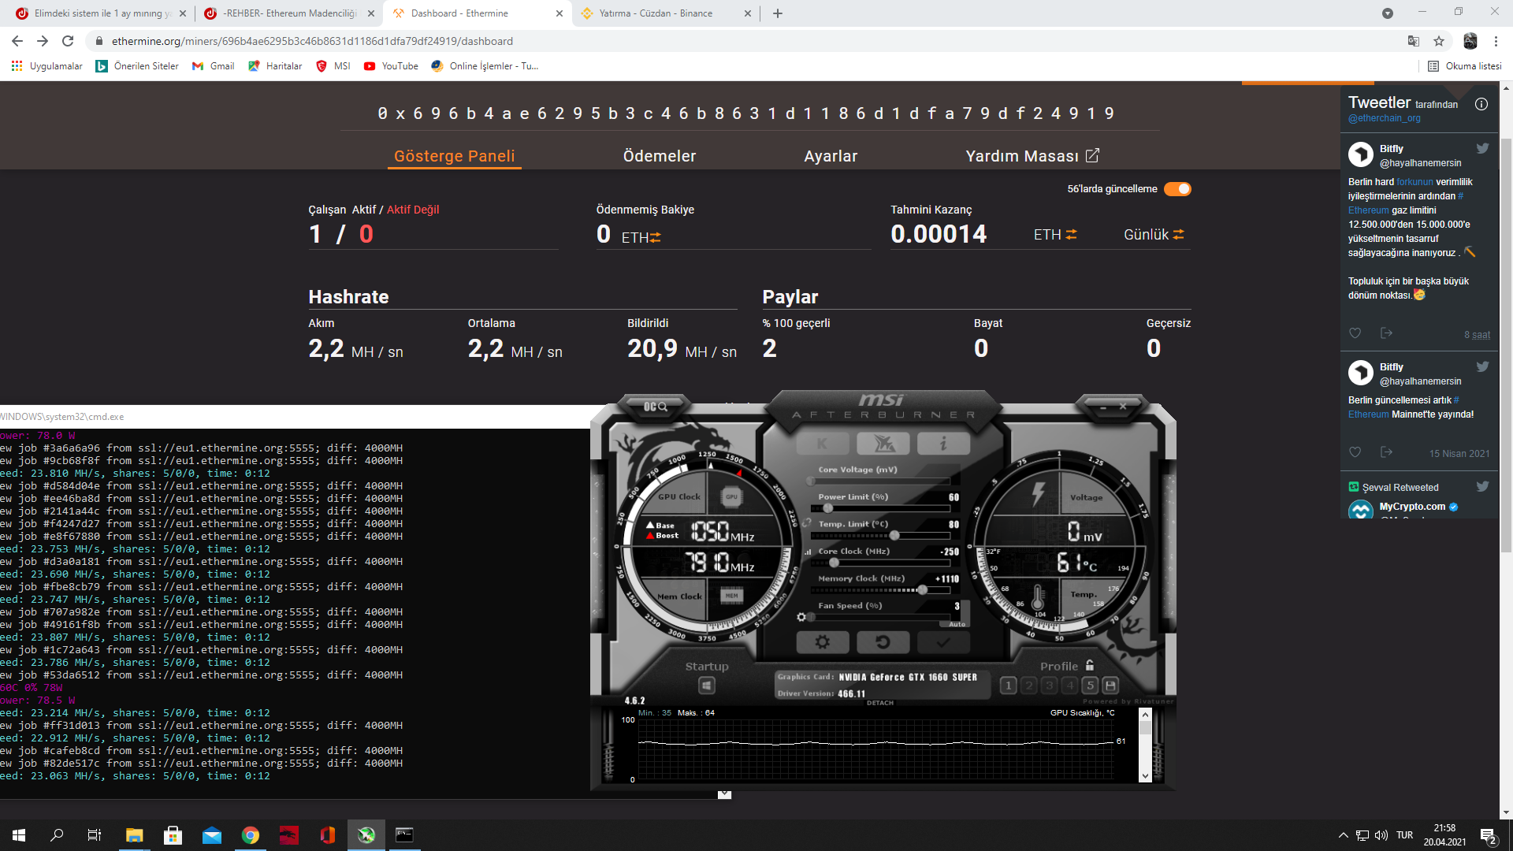The width and height of the screenshot is (1513, 851).
Task: Toggle Auto fan speed mode
Action: pyautogui.click(x=957, y=624)
